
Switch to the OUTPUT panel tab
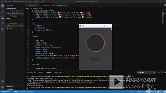click(x=41, y=72)
